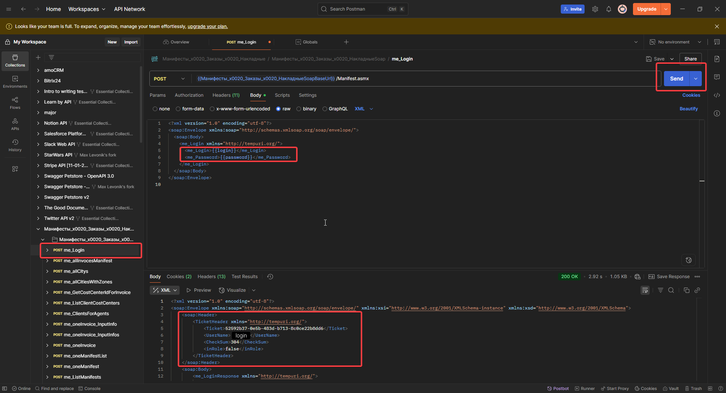Screen dimensions: 726x393
Task: Select the none body type
Action: (161, 109)
